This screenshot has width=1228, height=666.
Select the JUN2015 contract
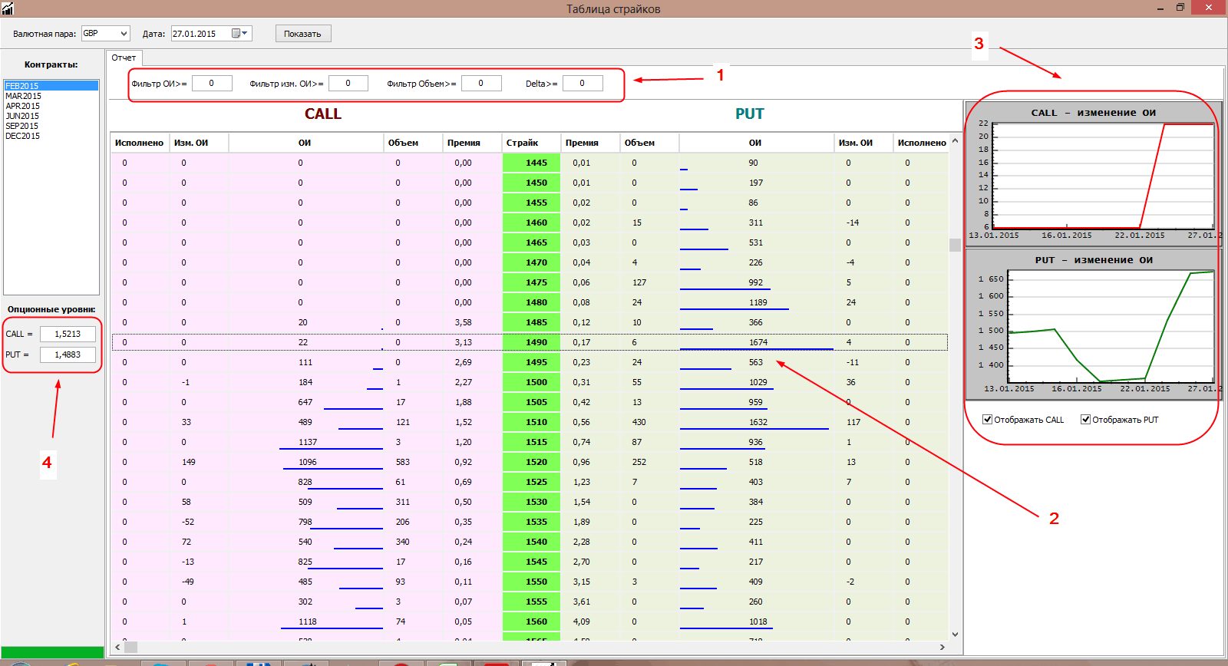22,116
